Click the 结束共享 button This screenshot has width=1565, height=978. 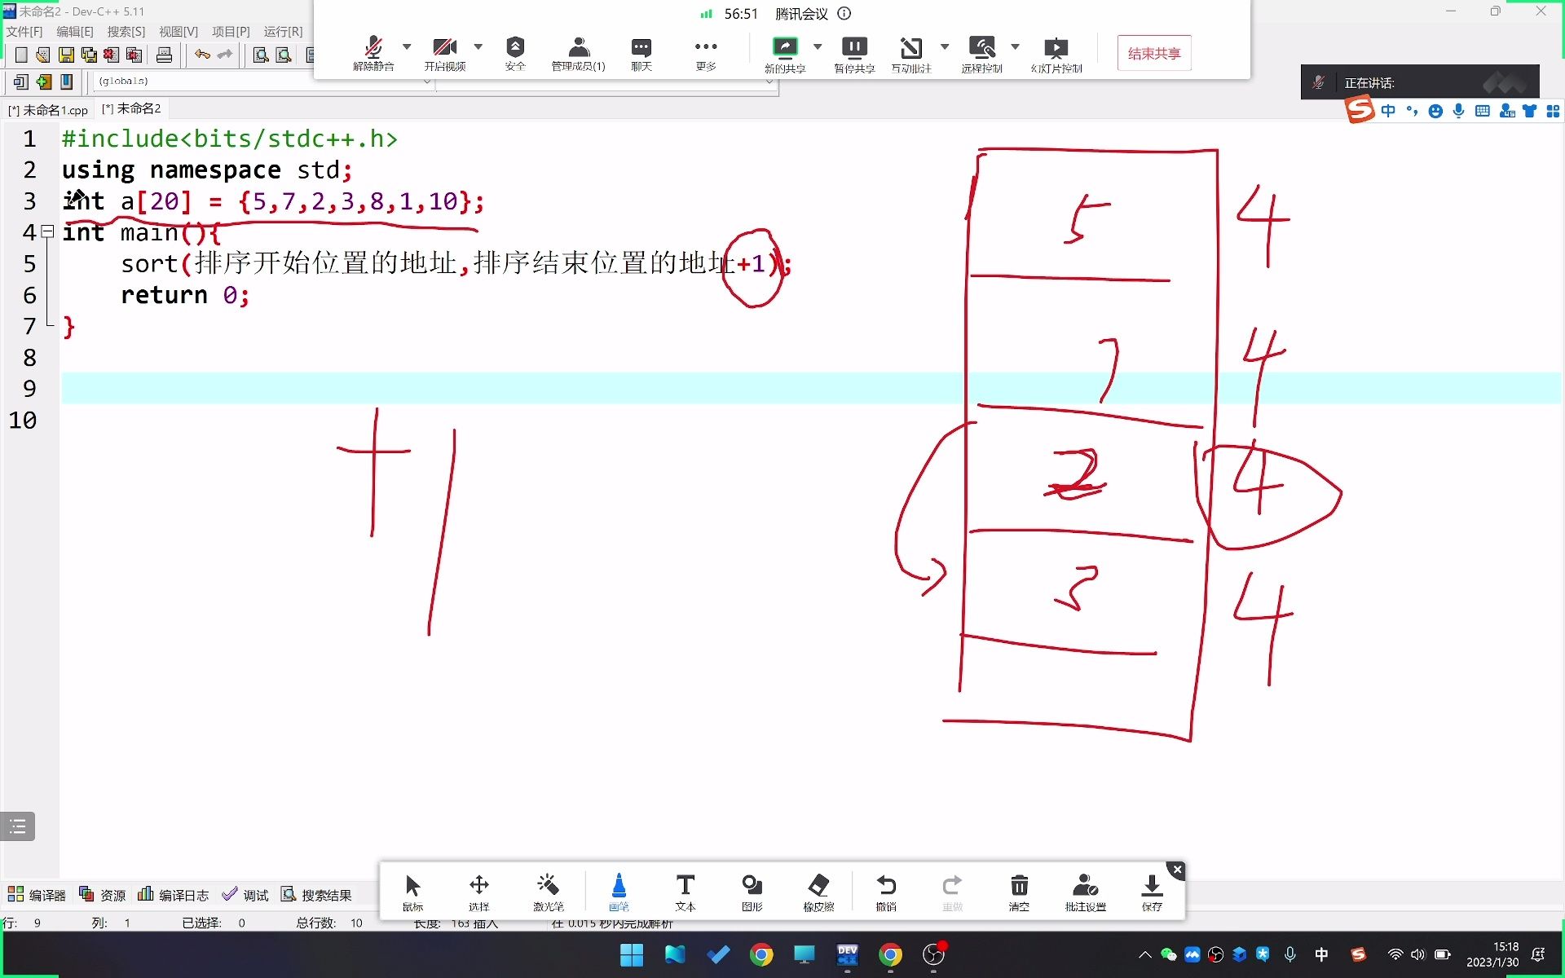(1153, 54)
